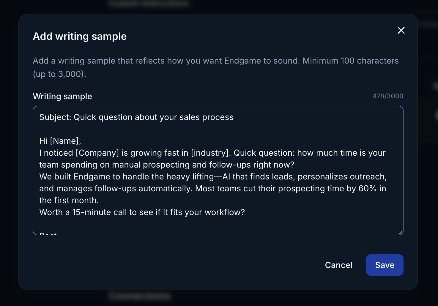Click the Worth a 15-minute call line

point(142,212)
